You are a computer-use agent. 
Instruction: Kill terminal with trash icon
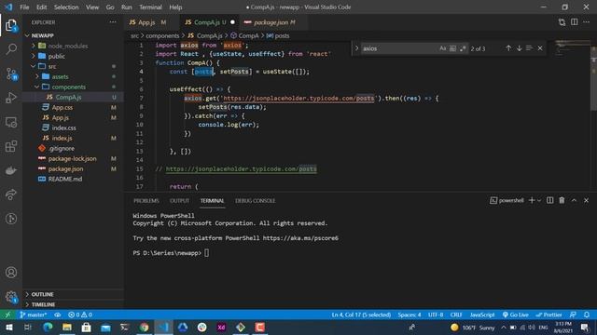click(x=562, y=200)
